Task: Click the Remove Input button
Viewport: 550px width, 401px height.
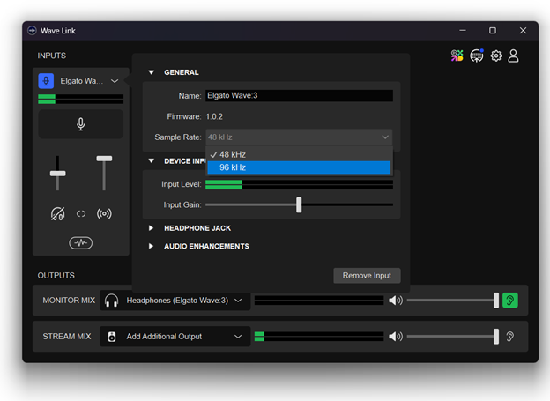Action: click(367, 276)
